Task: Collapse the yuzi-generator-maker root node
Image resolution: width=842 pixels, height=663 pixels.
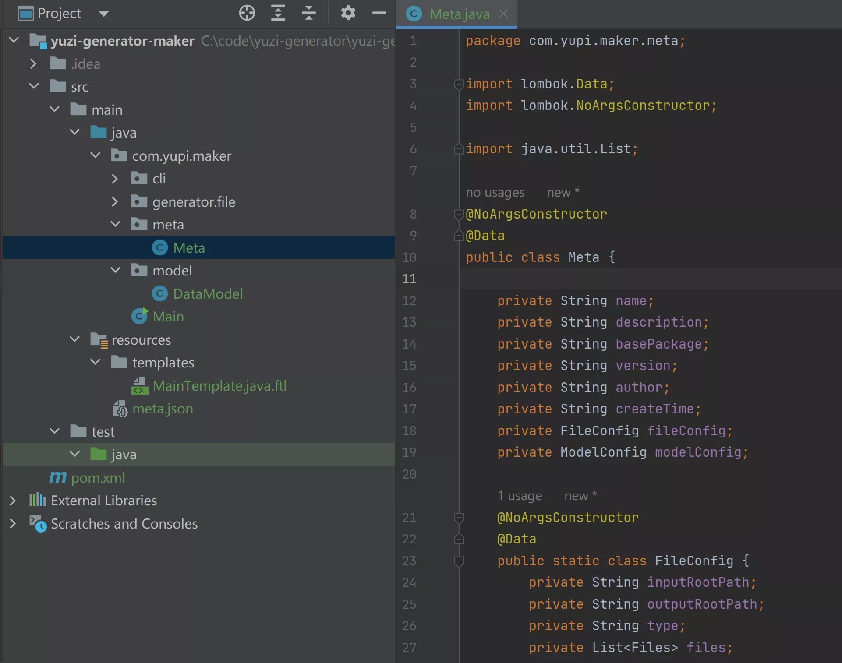Action: 14,41
